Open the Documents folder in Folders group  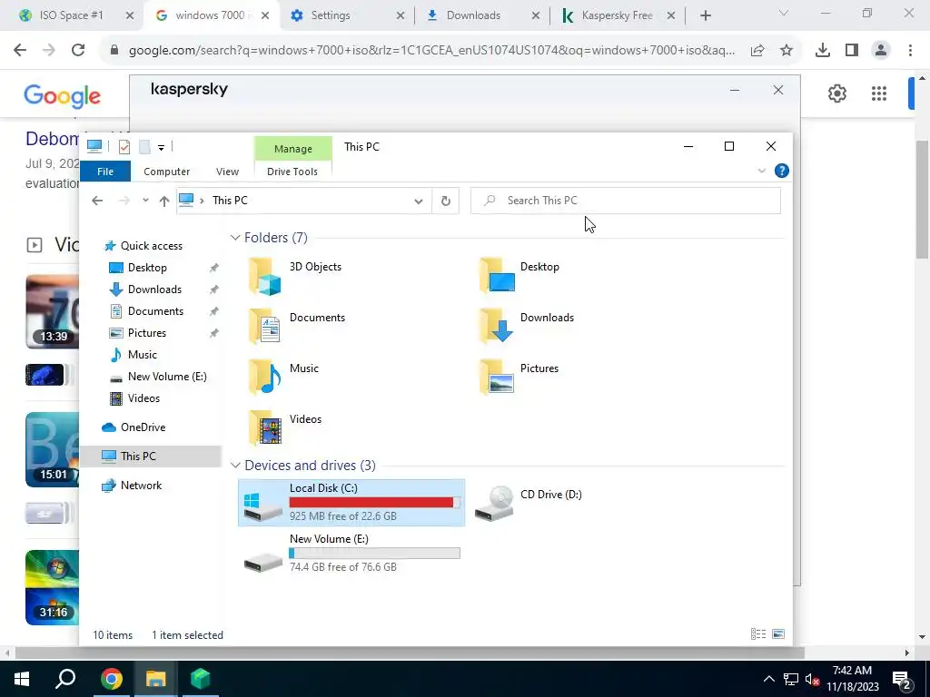click(x=295, y=327)
